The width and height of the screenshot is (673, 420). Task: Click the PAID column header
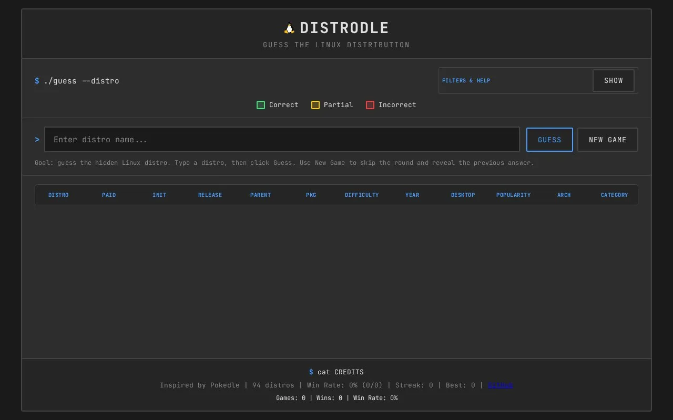[x=109, y=195]
